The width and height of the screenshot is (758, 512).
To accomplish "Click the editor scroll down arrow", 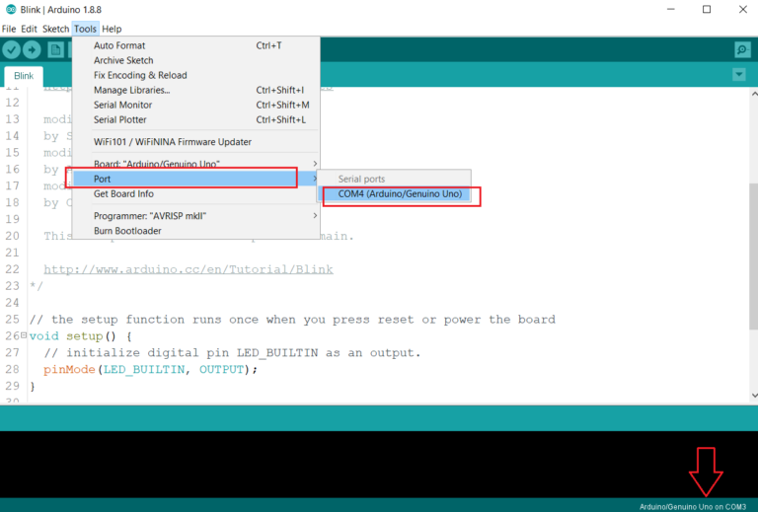I will tap(754, 396).
